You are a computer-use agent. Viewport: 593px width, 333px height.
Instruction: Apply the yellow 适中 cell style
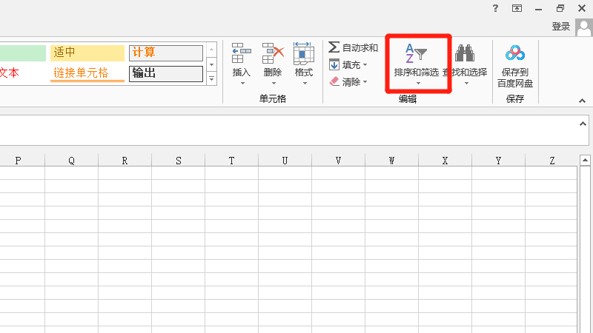point(87,53)
